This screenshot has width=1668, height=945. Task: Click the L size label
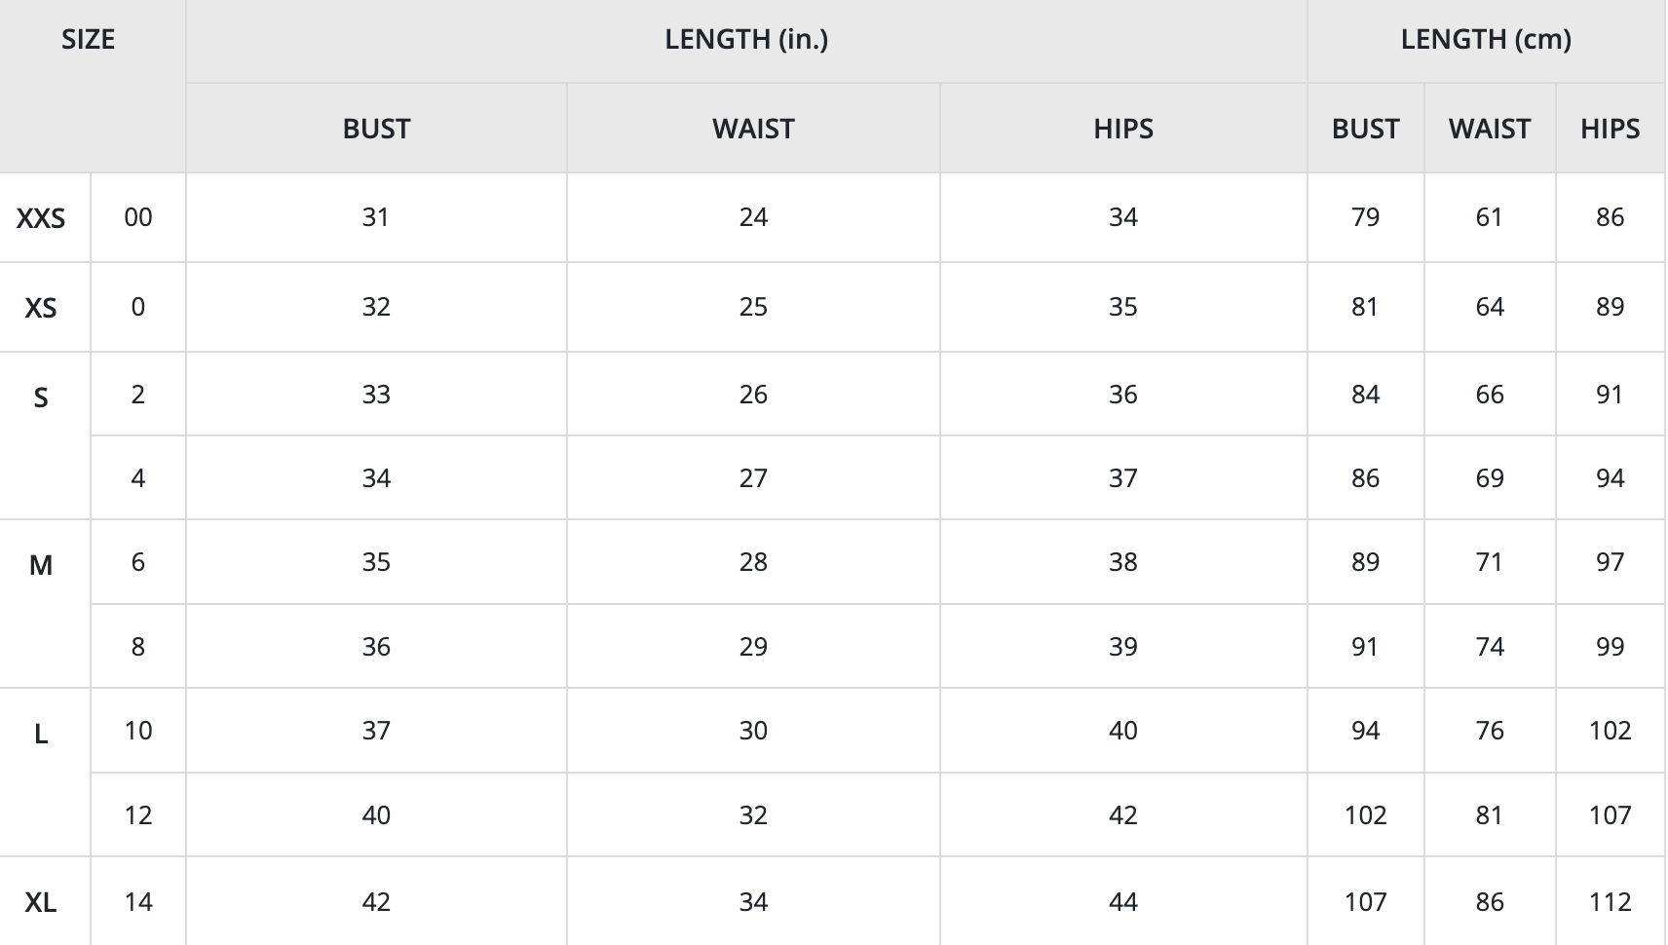[41, 734]
